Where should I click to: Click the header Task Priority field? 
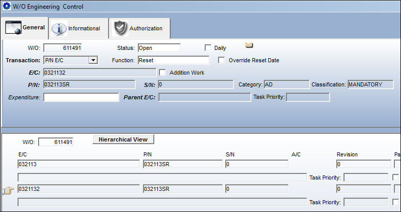click(308, 97)
